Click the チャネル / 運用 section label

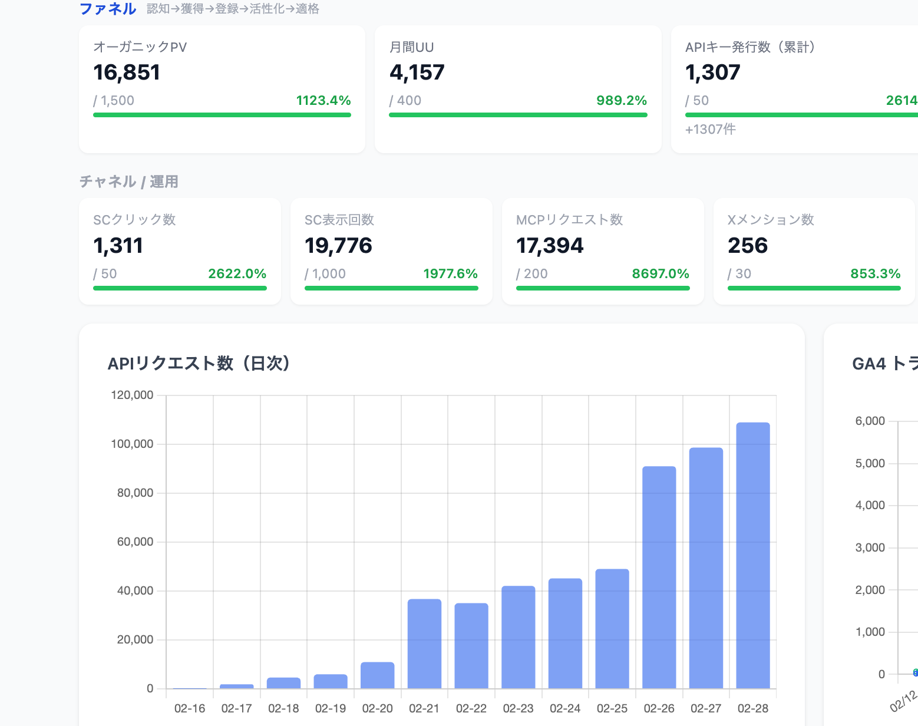(129, 181)
